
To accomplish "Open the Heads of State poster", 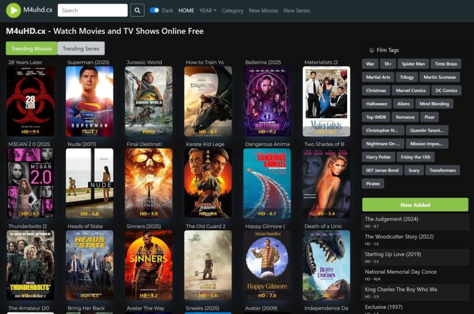I will pyautogui.click(x=89, y=265).
